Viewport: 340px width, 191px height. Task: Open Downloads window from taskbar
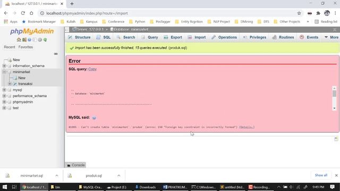(x=145, y=187)
